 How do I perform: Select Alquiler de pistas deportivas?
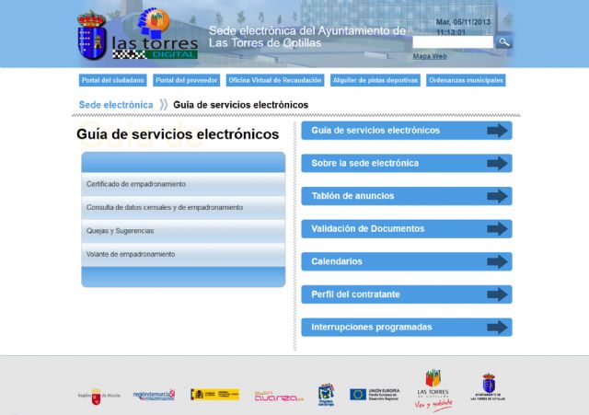(x=375, y=80)
